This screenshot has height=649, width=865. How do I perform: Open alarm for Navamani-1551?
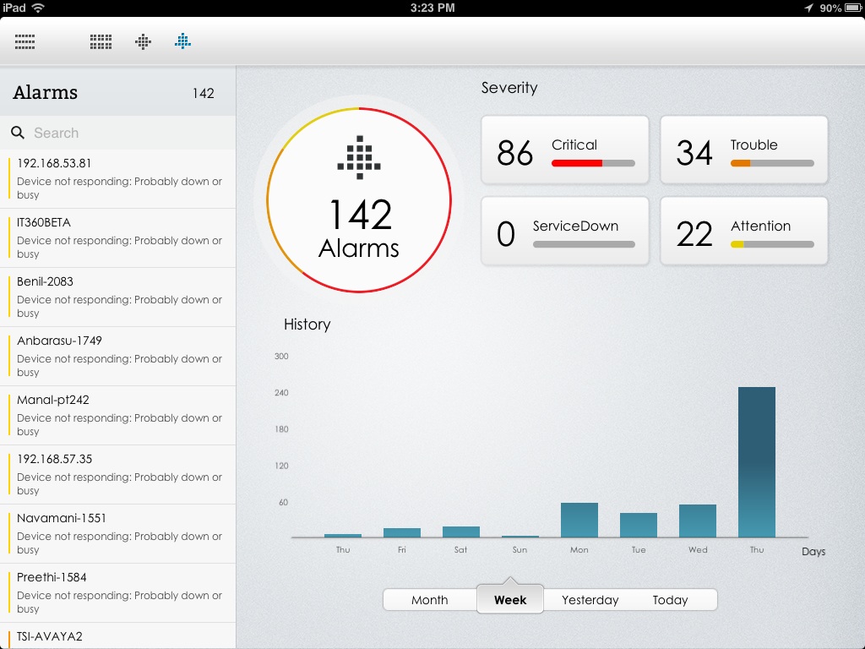pyautogui.click(x=118, y=533)
